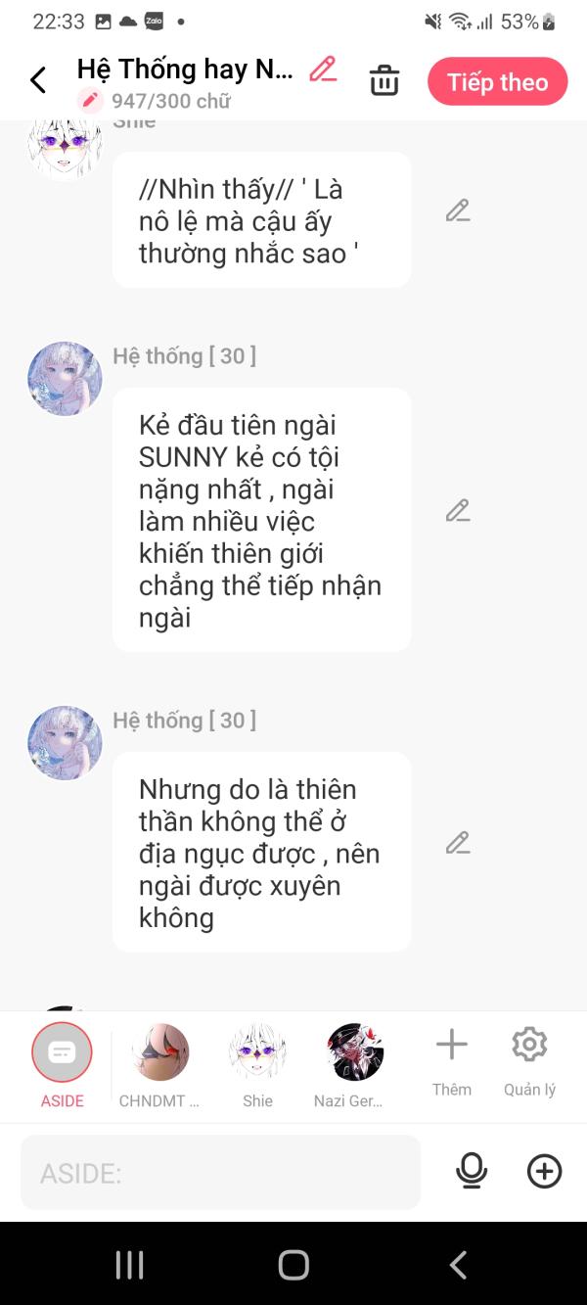Image resolution: width=587 pixels, height=1305 pixels.
Task: Focus the ASIDE message input field
Action: click(221, 1172)
